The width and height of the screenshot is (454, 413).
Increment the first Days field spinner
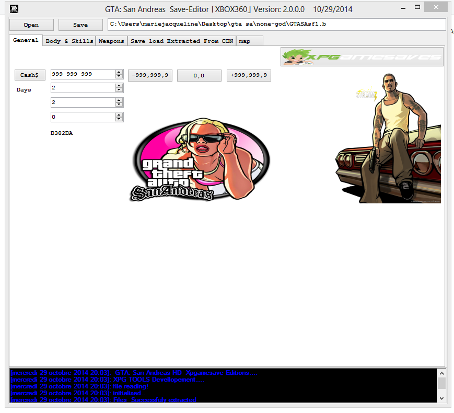click(119, 86)
